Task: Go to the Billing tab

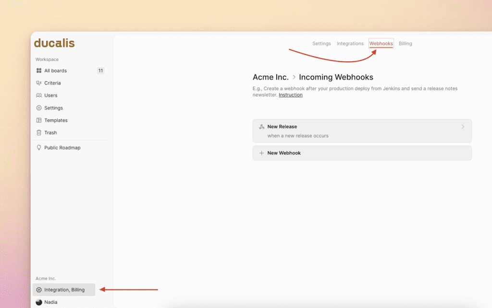Action: (405, 44)
